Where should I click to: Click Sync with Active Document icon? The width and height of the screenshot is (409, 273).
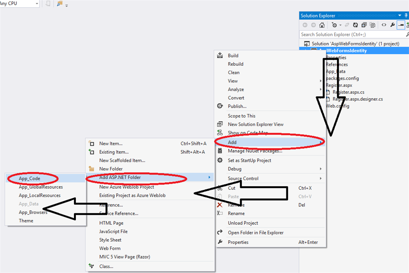pos(347,25)
